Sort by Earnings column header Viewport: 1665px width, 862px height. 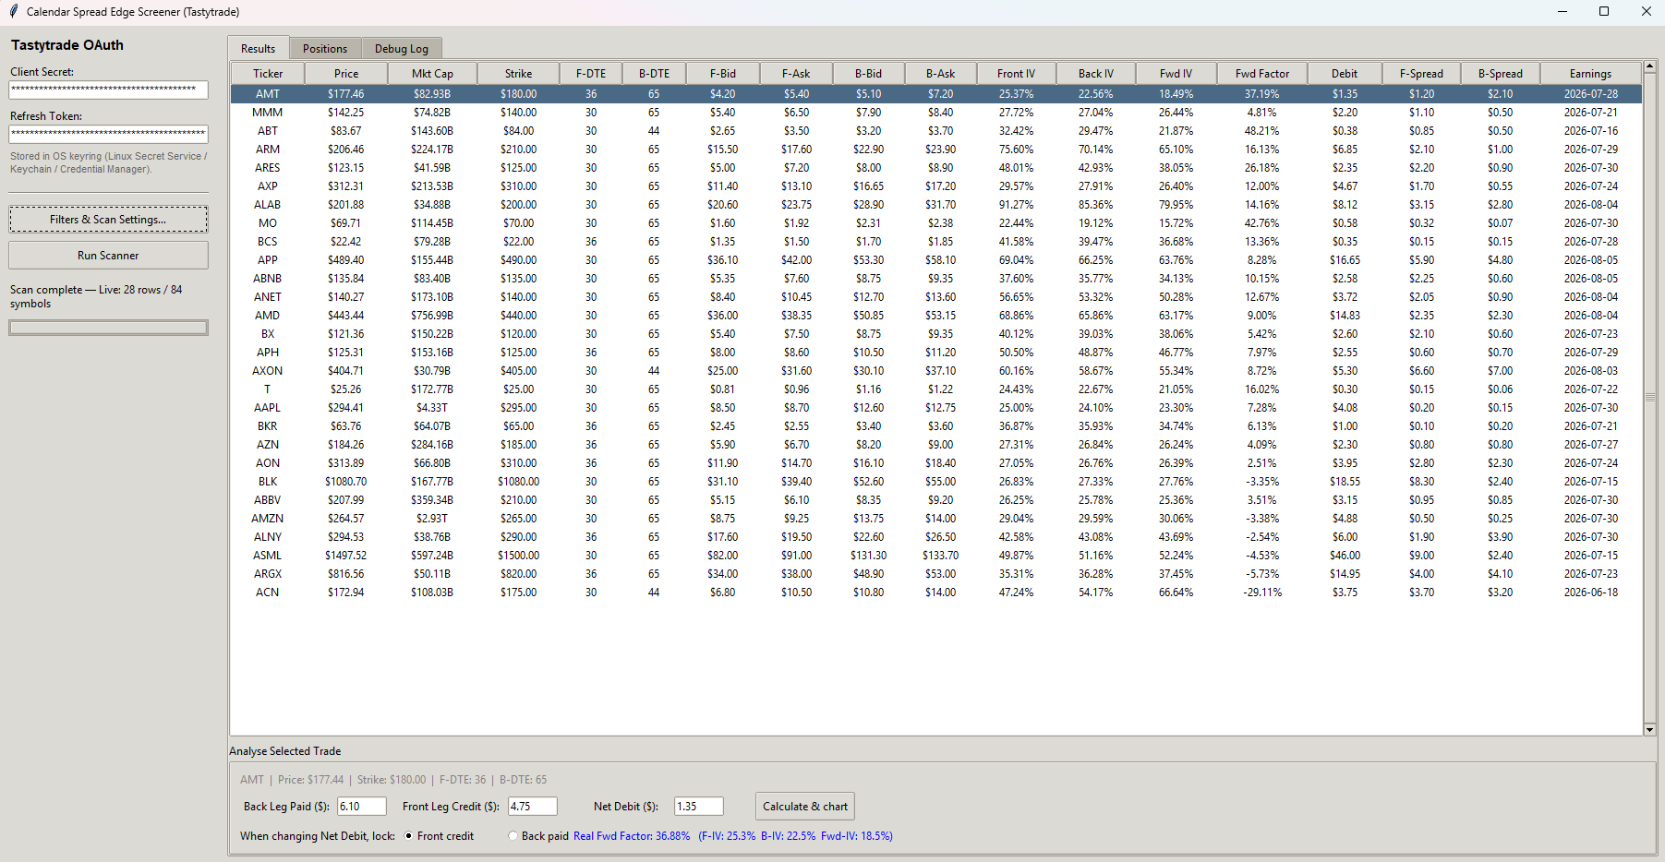pos(1590,74)
